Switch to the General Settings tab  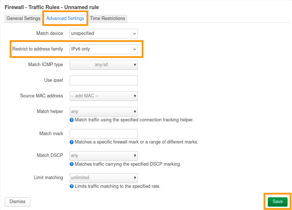tap(24, 19)
